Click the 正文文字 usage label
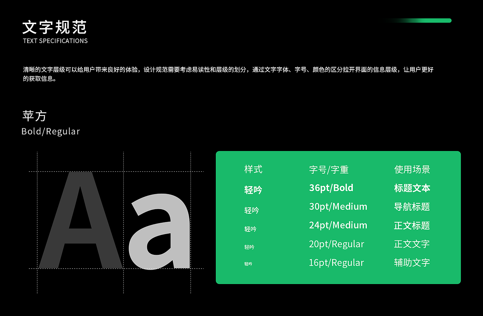The height and width of the screenshot is (316, 483). point(412,244)
